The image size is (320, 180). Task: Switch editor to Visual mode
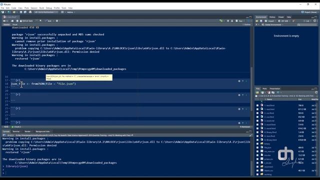tap(14, 24)
